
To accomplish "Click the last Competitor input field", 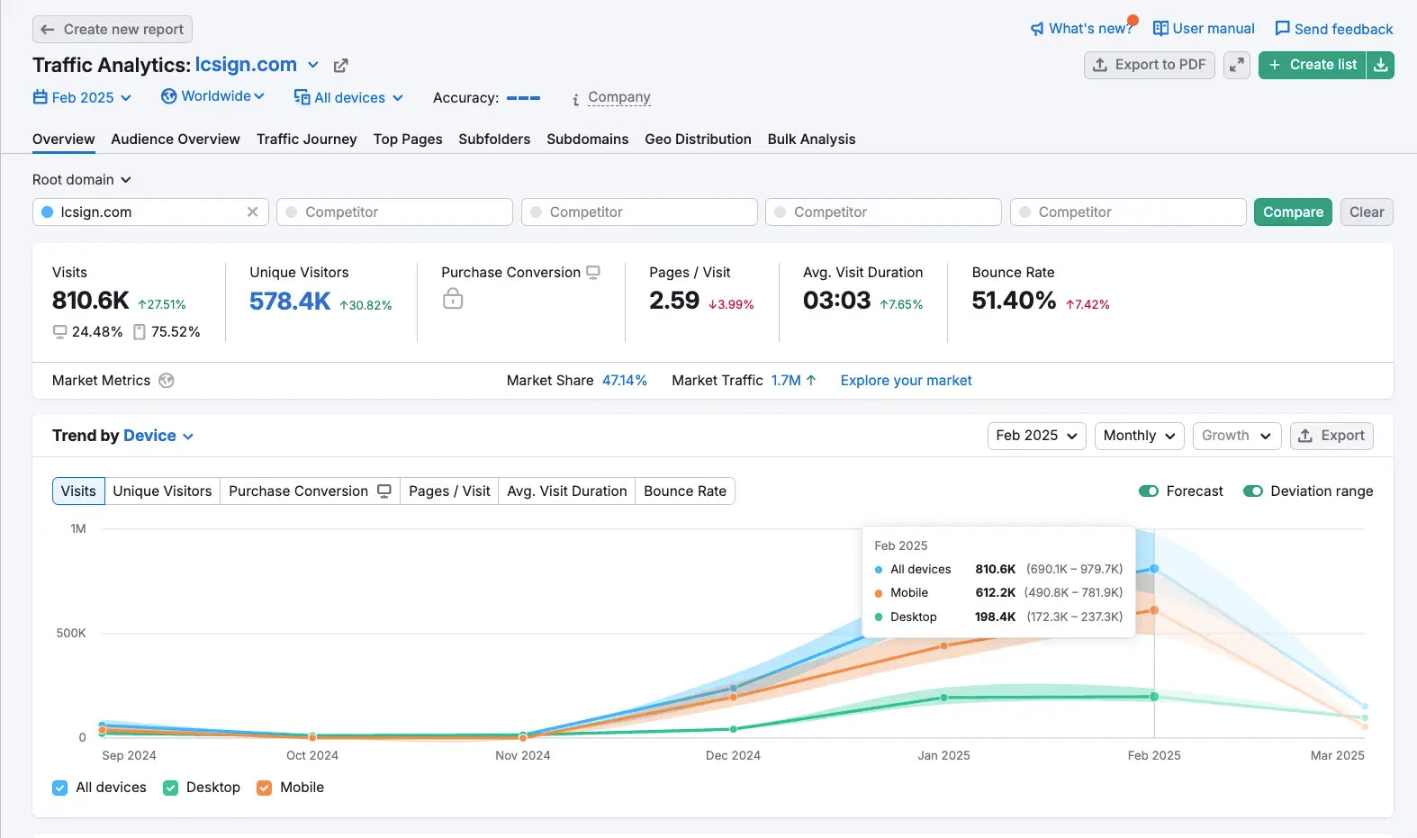I will 1128,212.
